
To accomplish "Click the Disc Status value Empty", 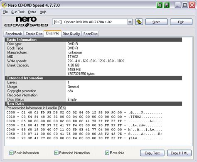I will [x=72, y=99].
